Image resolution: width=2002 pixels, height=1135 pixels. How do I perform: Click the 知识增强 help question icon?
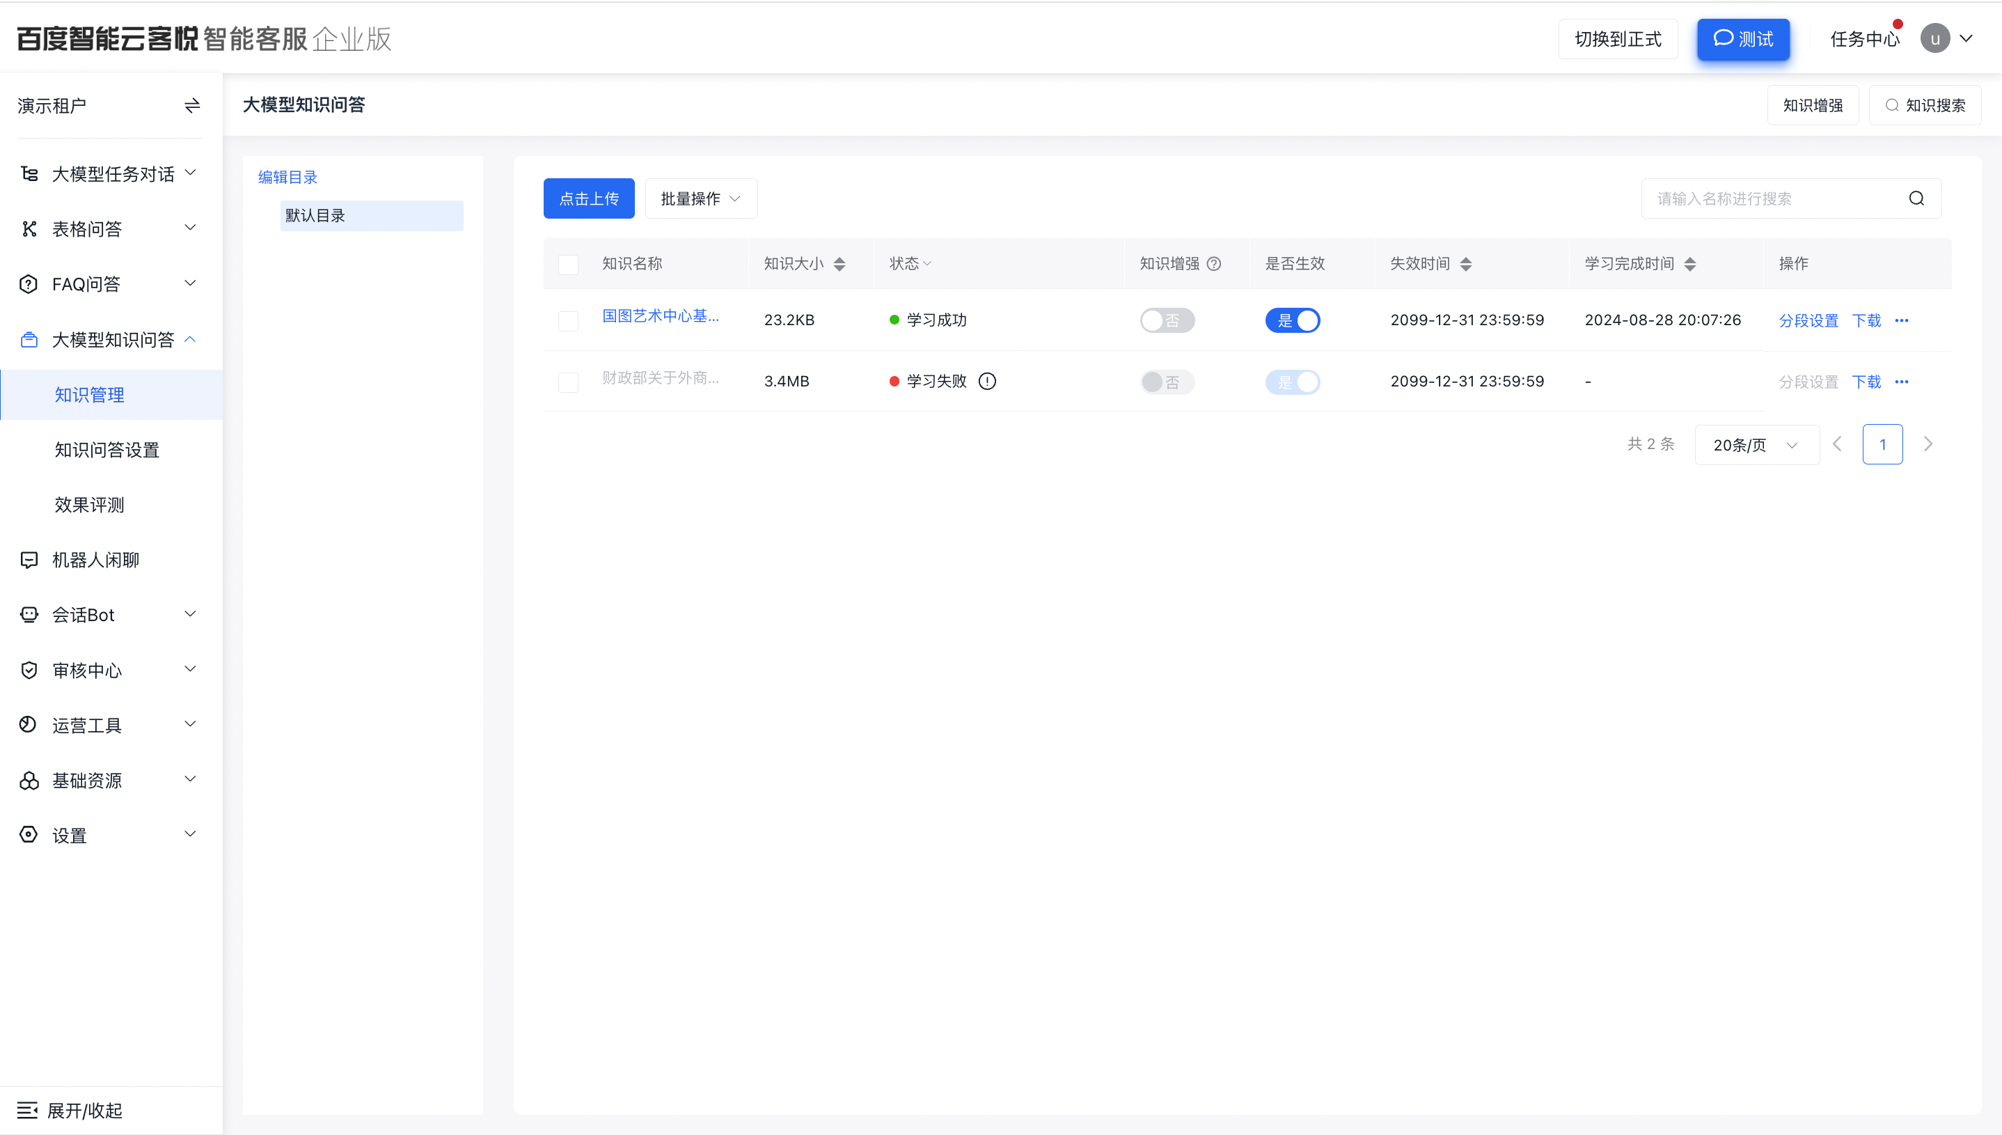1213,263
